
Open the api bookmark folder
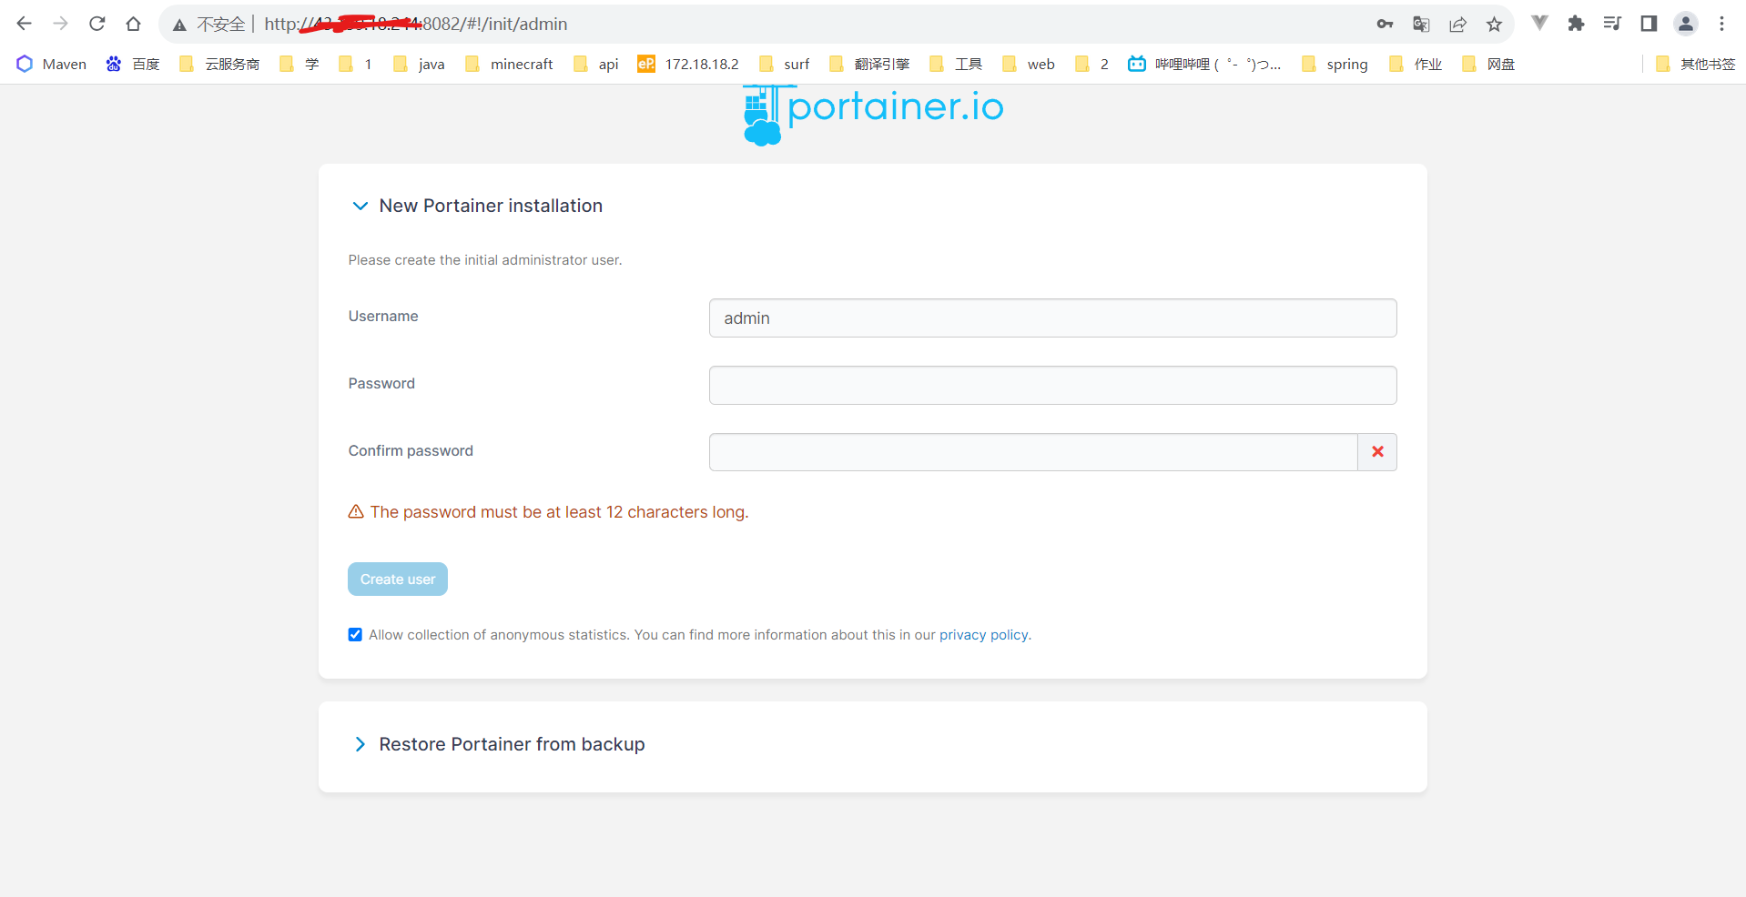pyautogui.click(x=596, y=64)
